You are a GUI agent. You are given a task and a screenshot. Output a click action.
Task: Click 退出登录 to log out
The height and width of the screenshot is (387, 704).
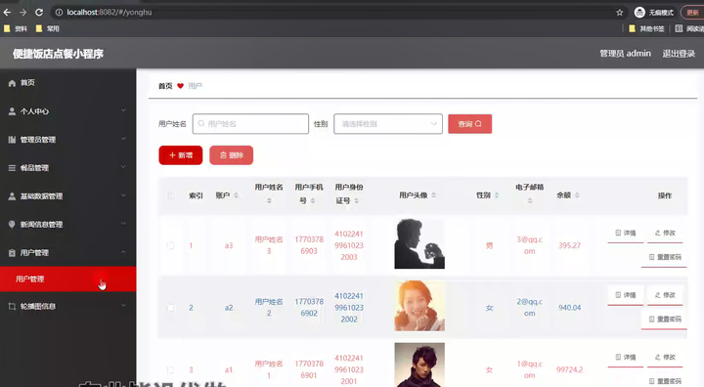[x=679, y=54]
